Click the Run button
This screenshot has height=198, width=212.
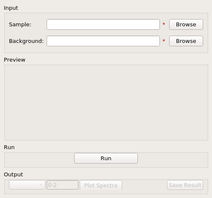click(106, 158)
